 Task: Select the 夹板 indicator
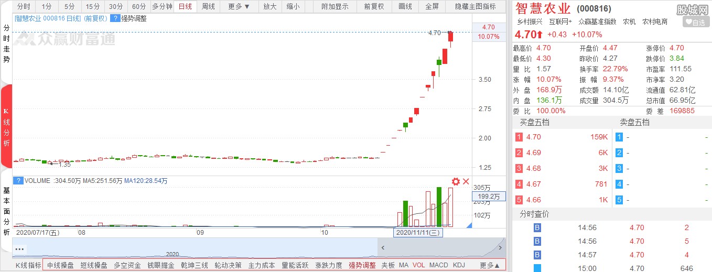(388, 265)
